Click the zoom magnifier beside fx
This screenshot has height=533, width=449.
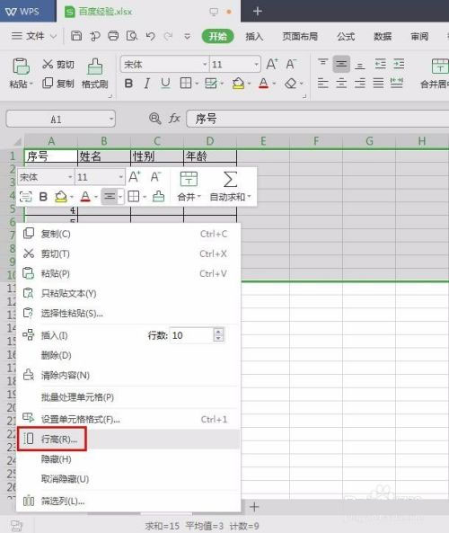[154, 119]
